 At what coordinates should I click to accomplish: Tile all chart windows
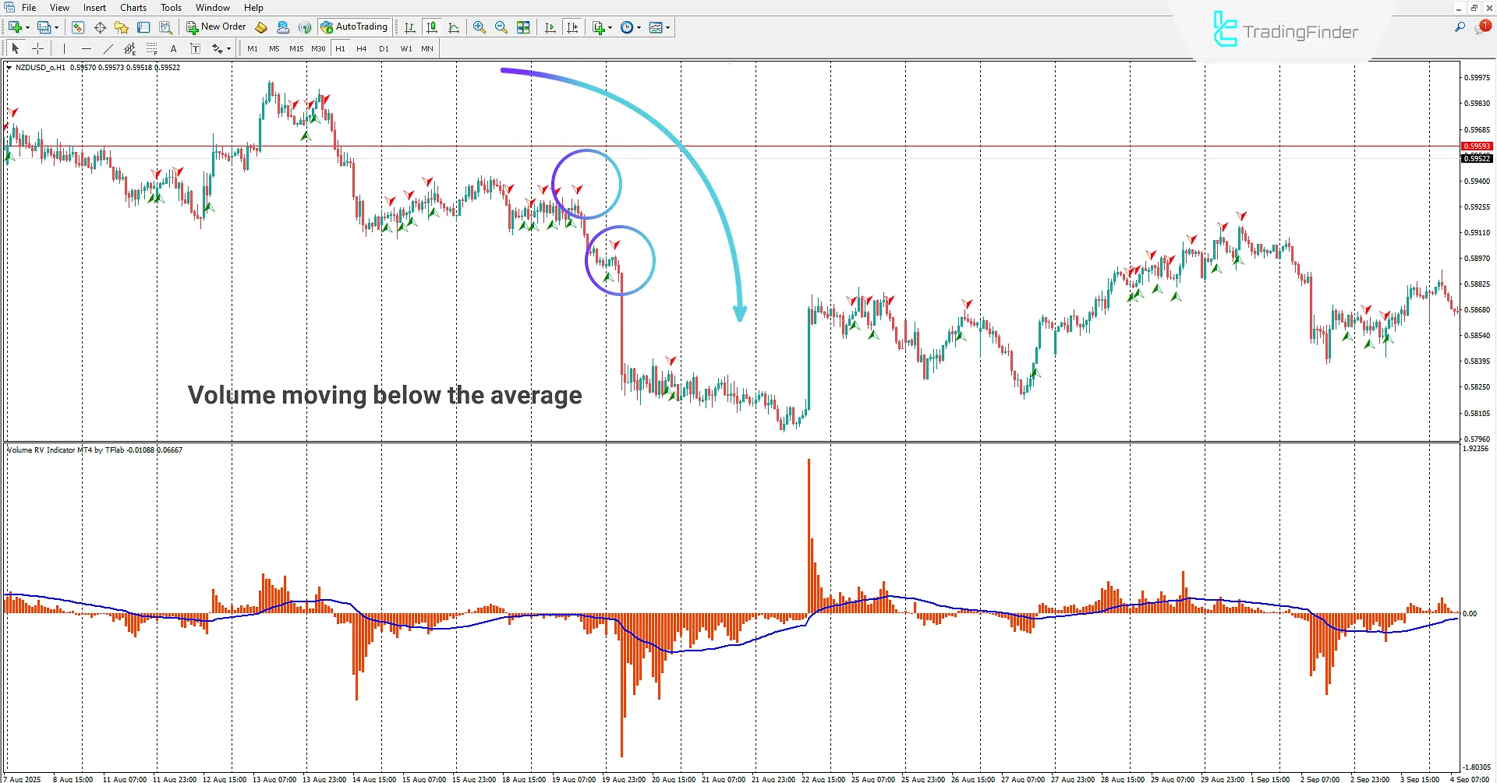(524, 27)
